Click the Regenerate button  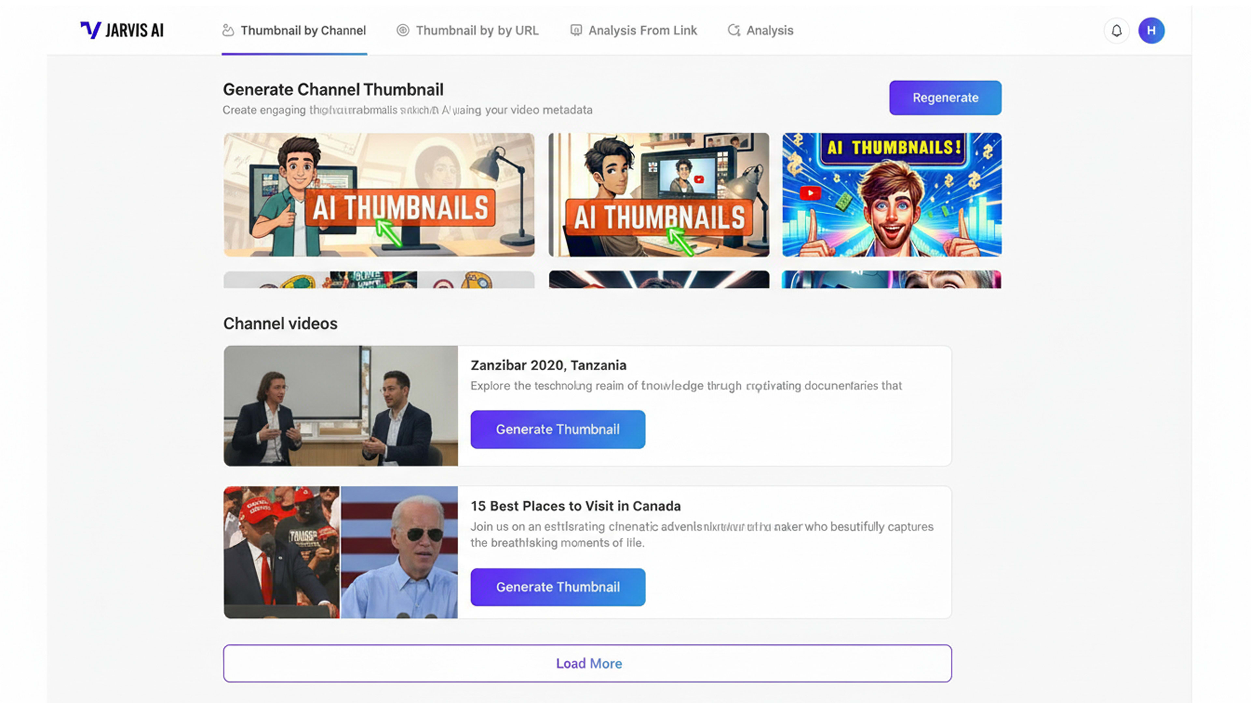point(944,98)
